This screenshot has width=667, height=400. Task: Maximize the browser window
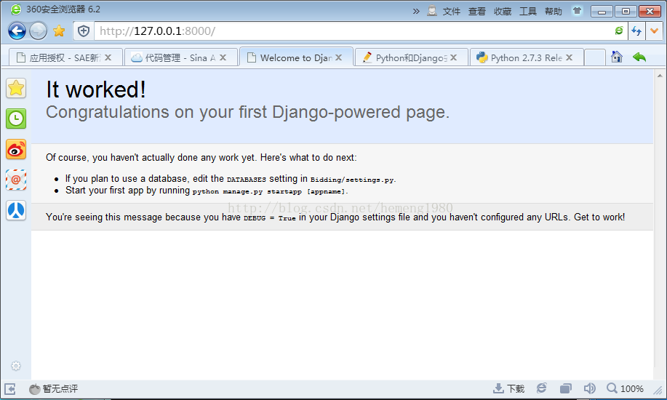coord(626,12)
